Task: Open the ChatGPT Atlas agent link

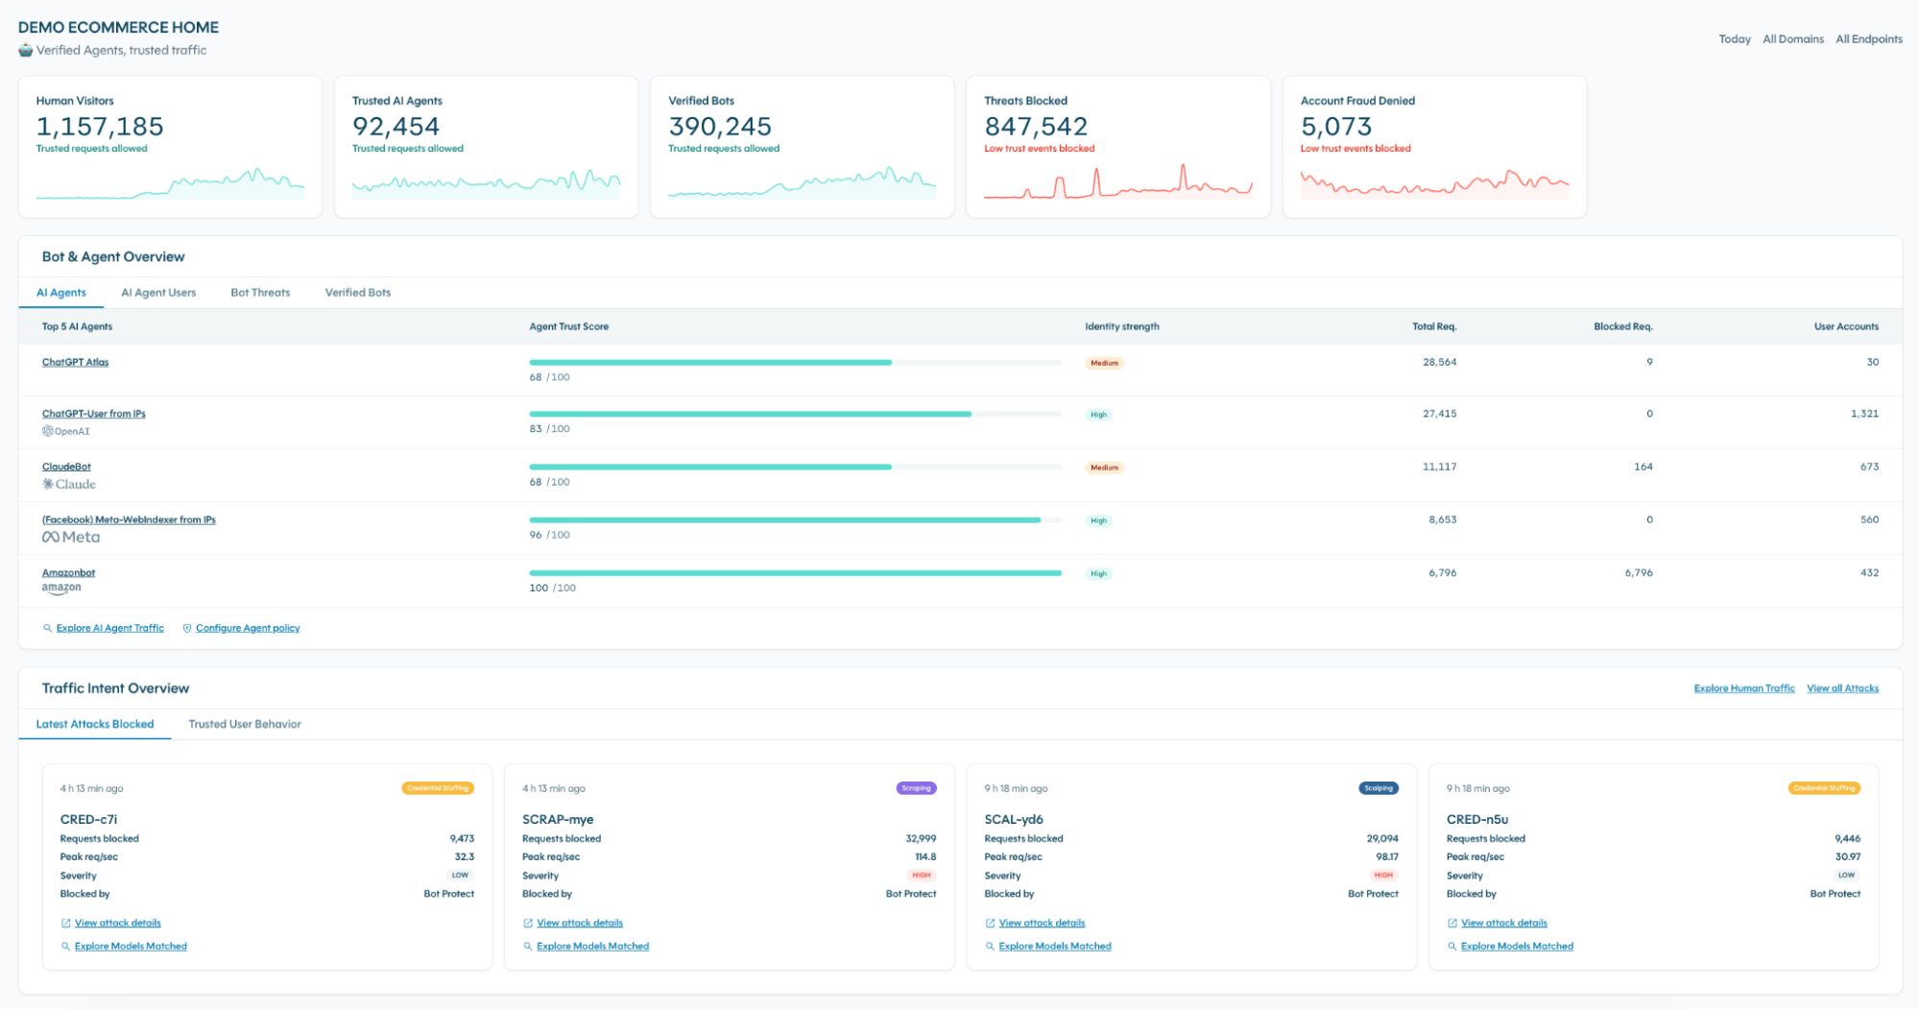Action: [x=76, y=362]
